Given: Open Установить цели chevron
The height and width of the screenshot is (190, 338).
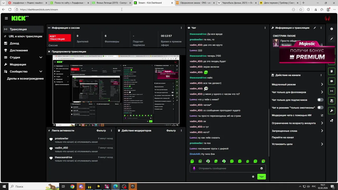Looking at the screenshot, I should tap(322, 144).
